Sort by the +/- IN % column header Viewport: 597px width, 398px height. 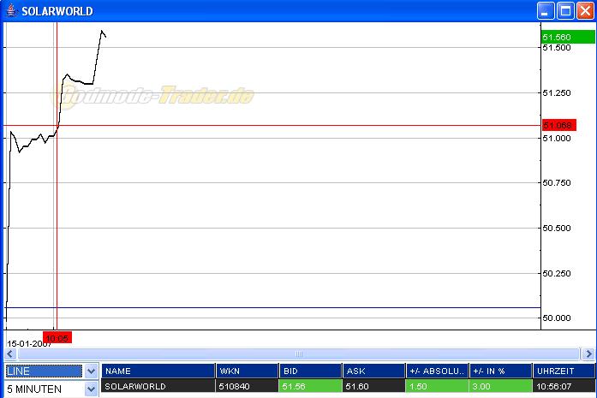pyautogui.click(x=501, y=371)
